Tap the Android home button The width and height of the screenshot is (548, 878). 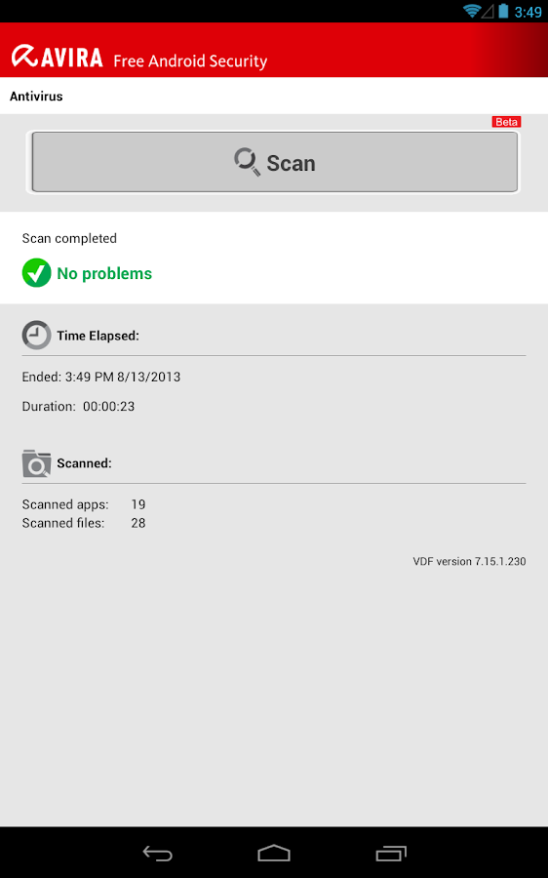pyautogui.click(x=274, y=853)
